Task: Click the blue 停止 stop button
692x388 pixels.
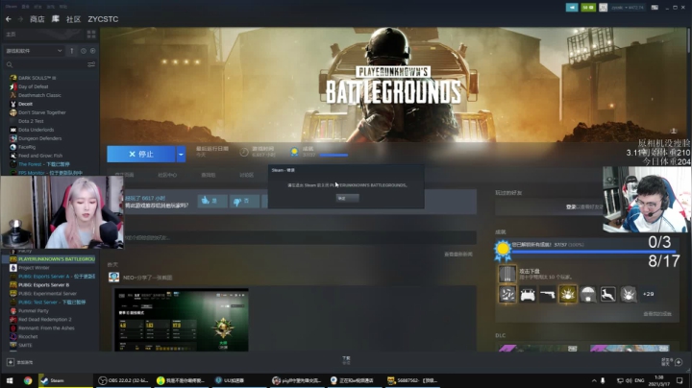Action: tap(140, 154)
